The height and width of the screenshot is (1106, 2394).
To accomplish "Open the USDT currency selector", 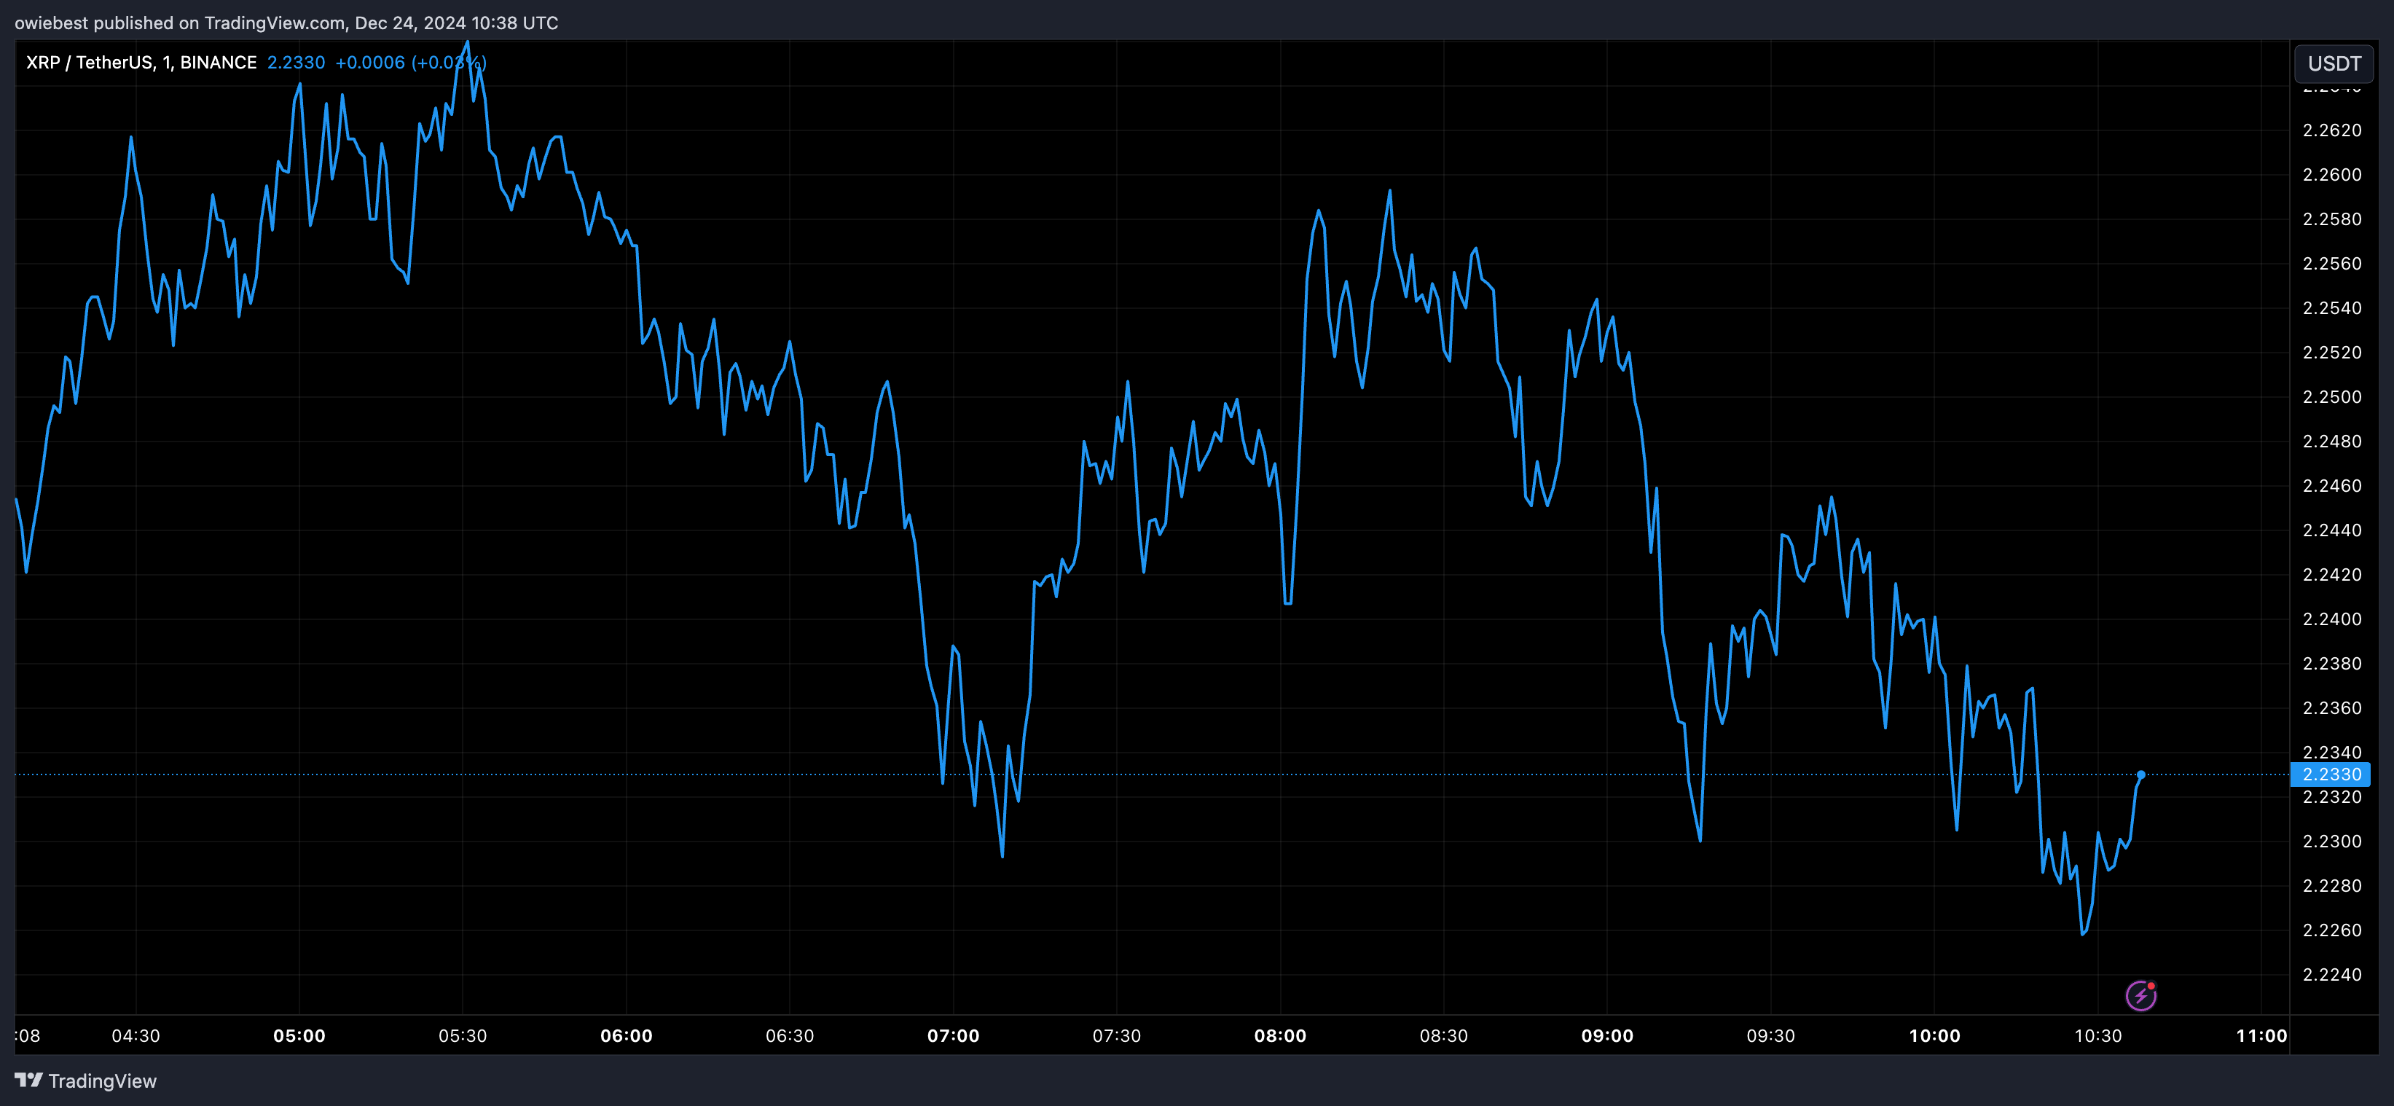I will (x=2334, y=63).
